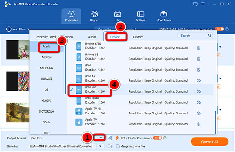Open the Converter module
Screen dimensions: 235x152
pos(71,16)
